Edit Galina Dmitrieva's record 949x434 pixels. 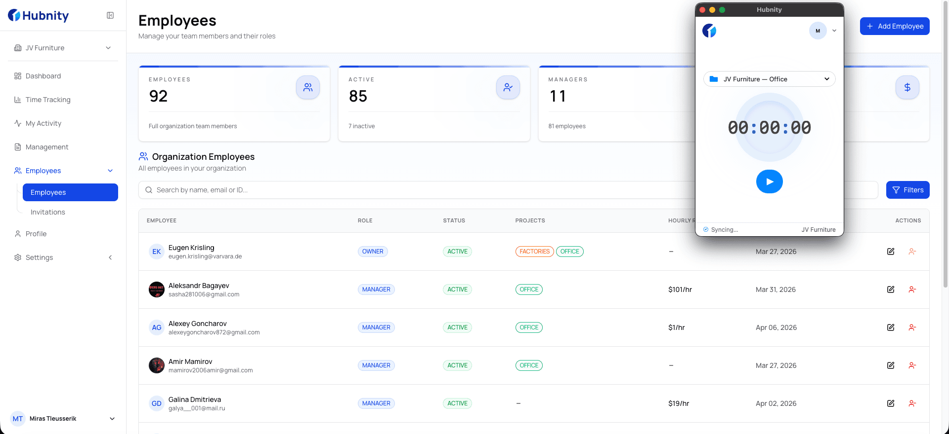tap(891, 403)
